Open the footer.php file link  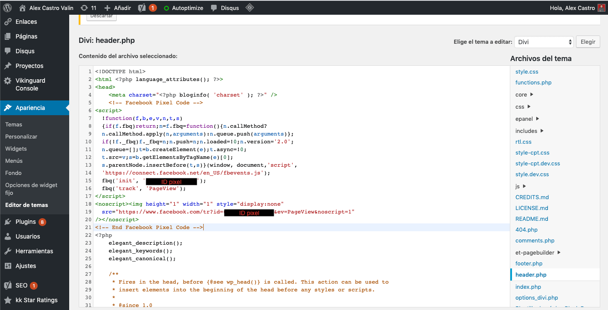(x=529, y=263)
